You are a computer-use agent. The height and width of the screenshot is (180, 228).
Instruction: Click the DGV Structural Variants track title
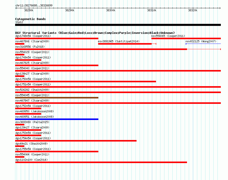click(x=95, y=33)
